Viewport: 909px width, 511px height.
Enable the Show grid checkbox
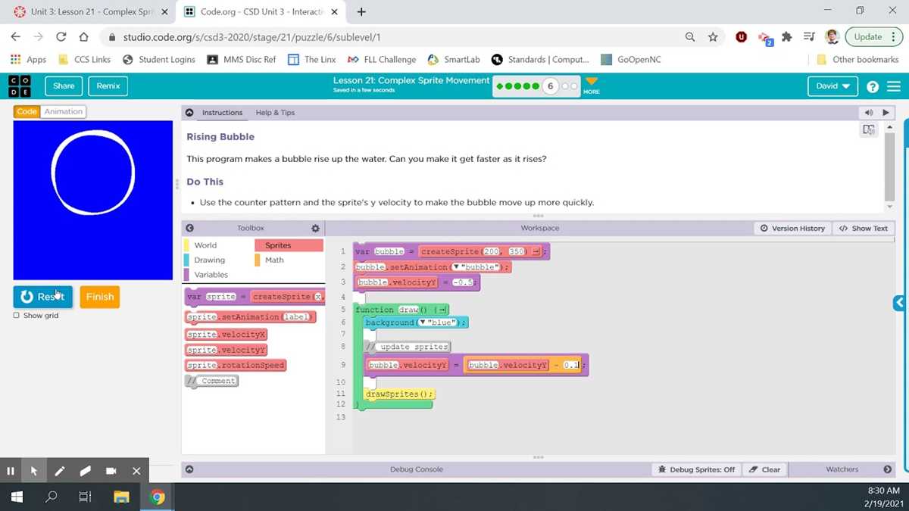pos(16,316)
